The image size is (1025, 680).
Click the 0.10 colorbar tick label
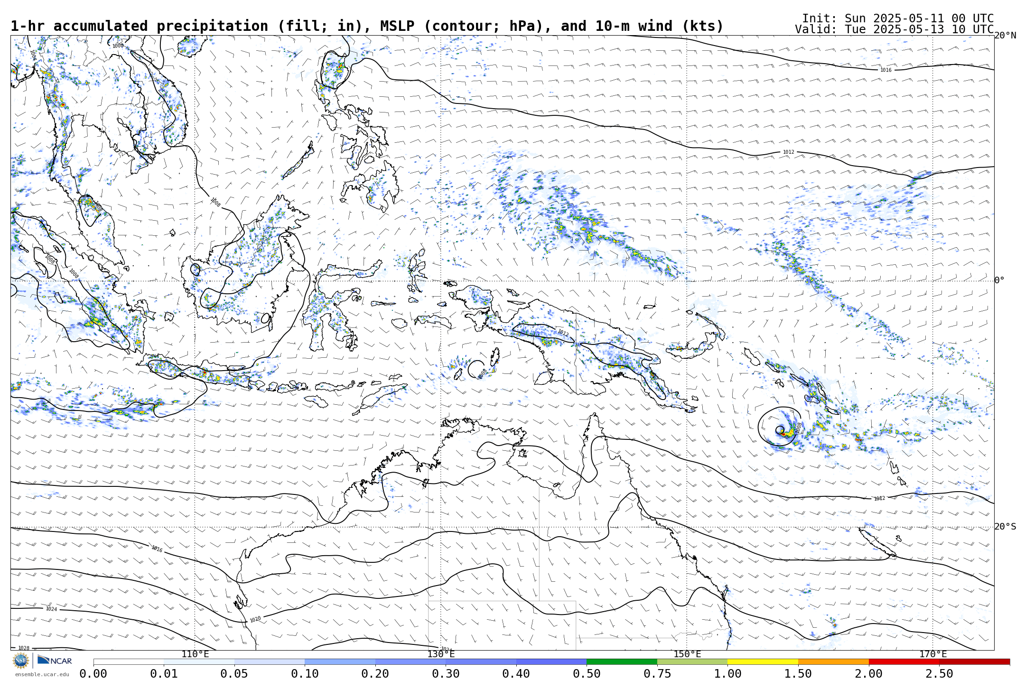(x=305, y=674)
